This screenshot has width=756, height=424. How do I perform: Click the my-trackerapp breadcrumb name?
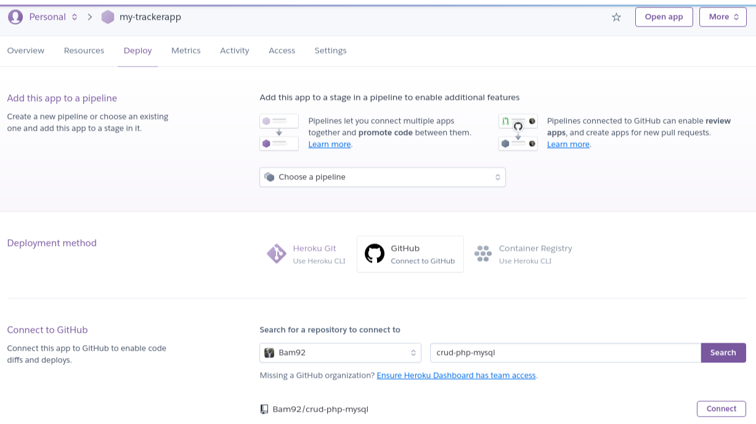[150, 17]
